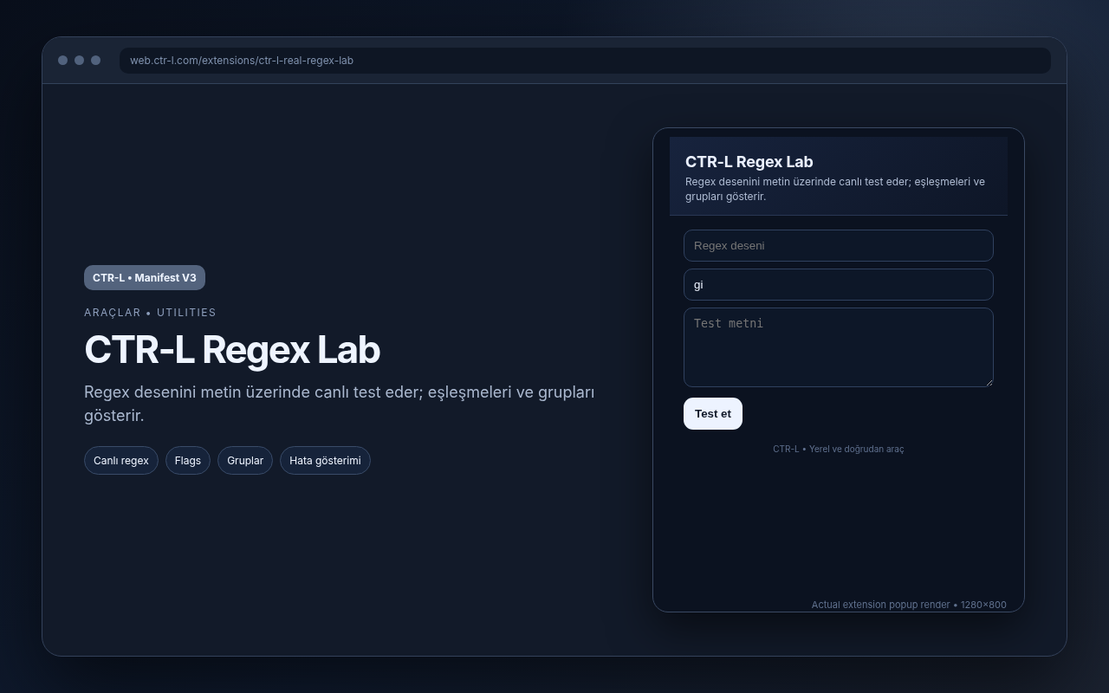Image resolution: width=1109 pixels, height=693 pixels.
Task: Click the Hata gösterimi tag
Action: click(325, 460)
